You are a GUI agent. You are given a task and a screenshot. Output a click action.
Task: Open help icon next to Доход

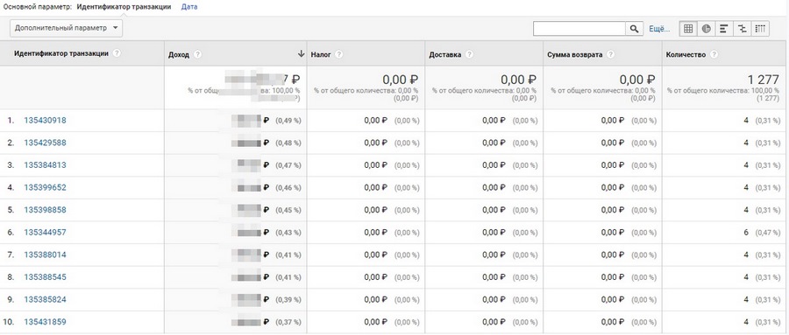(x=198, y=54)
